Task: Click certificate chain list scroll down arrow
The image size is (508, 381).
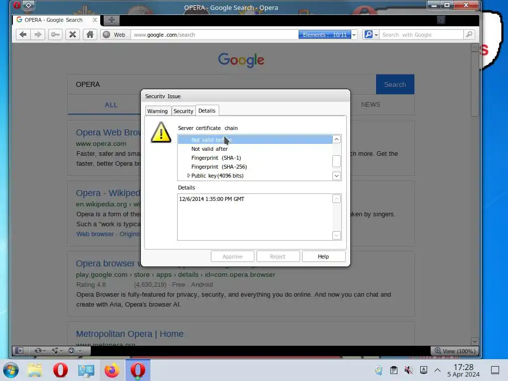Action: (337, 176)
